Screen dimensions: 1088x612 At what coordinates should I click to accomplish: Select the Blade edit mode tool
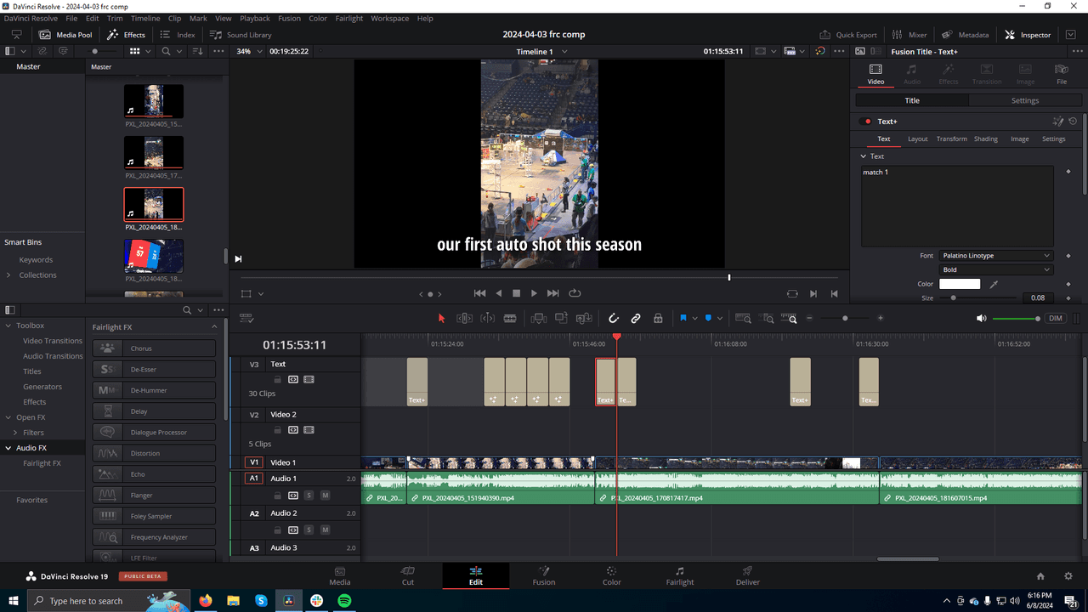click(x=510, y=319)
